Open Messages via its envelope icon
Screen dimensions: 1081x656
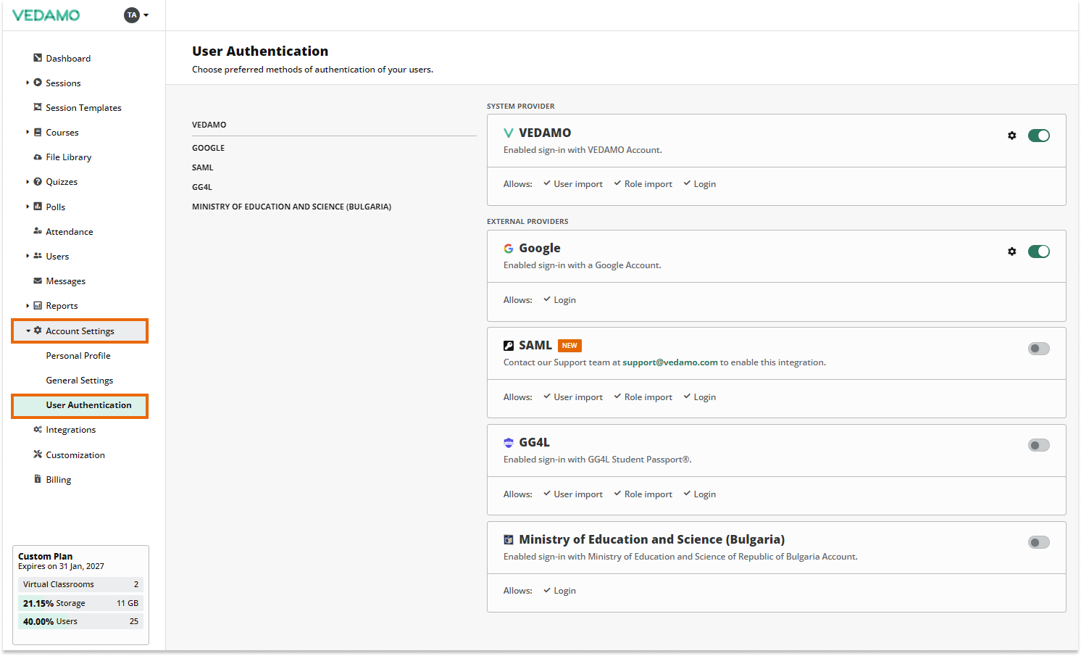(38, 281)
